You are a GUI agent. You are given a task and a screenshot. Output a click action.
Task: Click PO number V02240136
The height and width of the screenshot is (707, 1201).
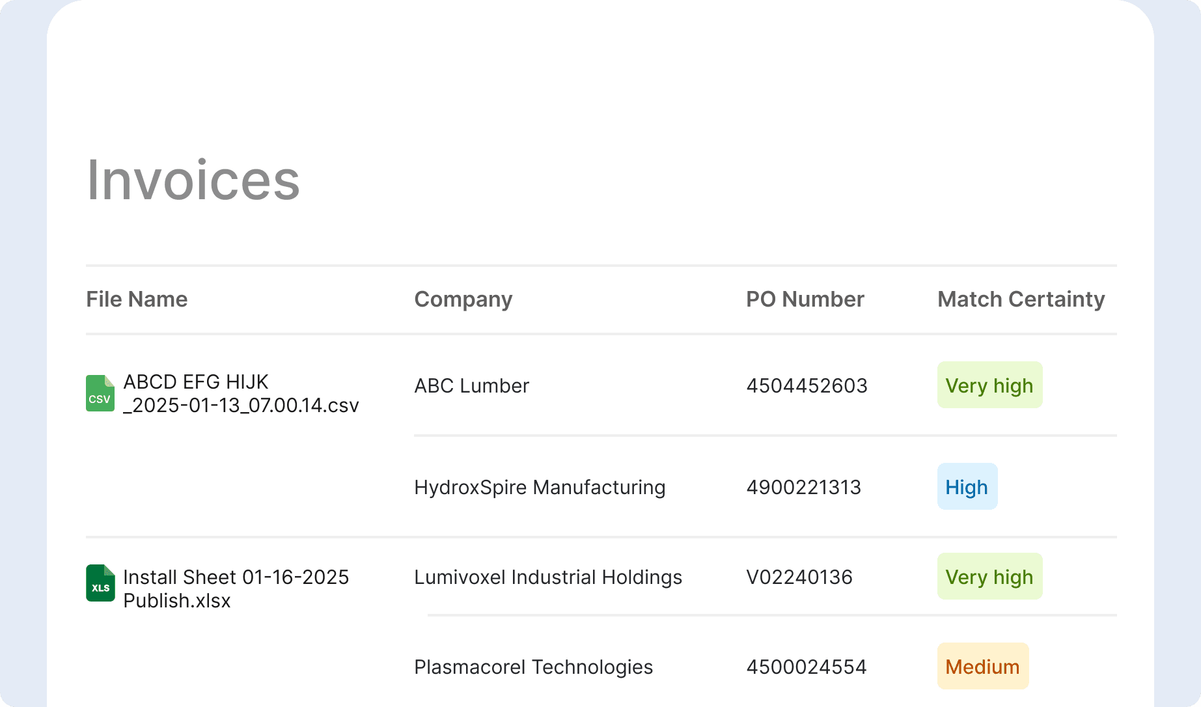(x=800, y=577)
